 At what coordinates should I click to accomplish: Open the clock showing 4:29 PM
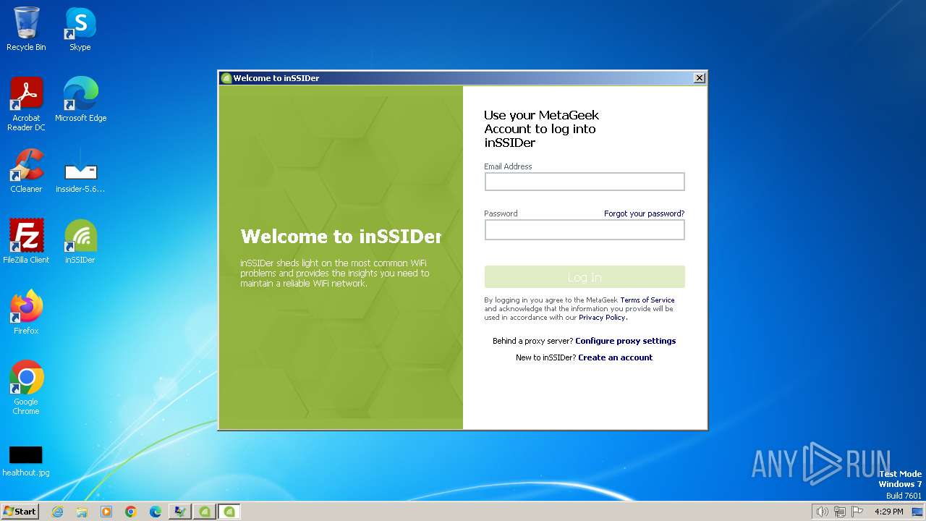(888, 512)
